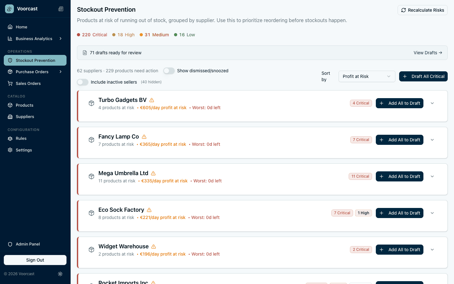
Task: Click the Purchase Orders icon in sidebar
Action: point(10,72)
